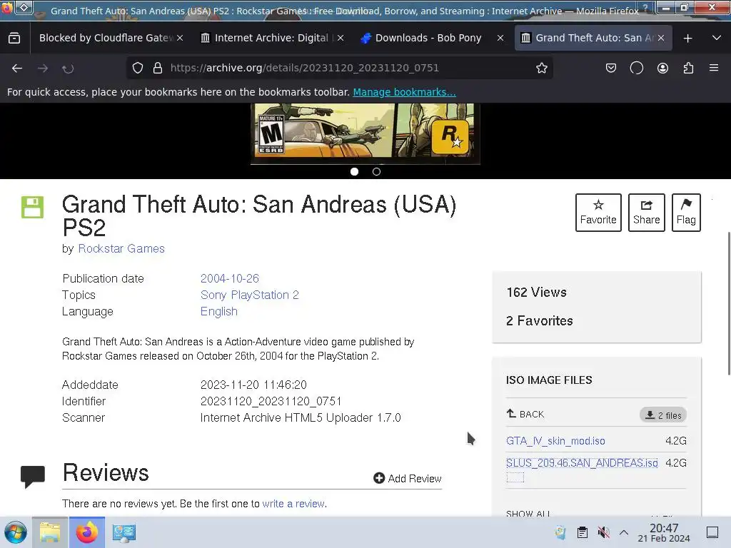Select second carousel image dot
731x548 pixels.
376,171
